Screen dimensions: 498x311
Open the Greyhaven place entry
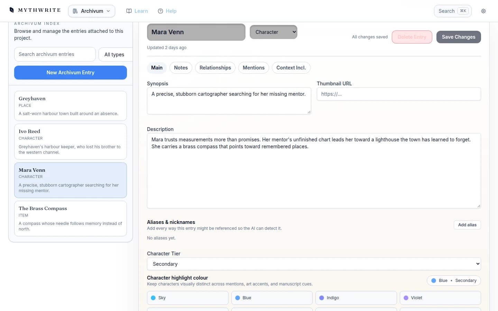point(71,106)
